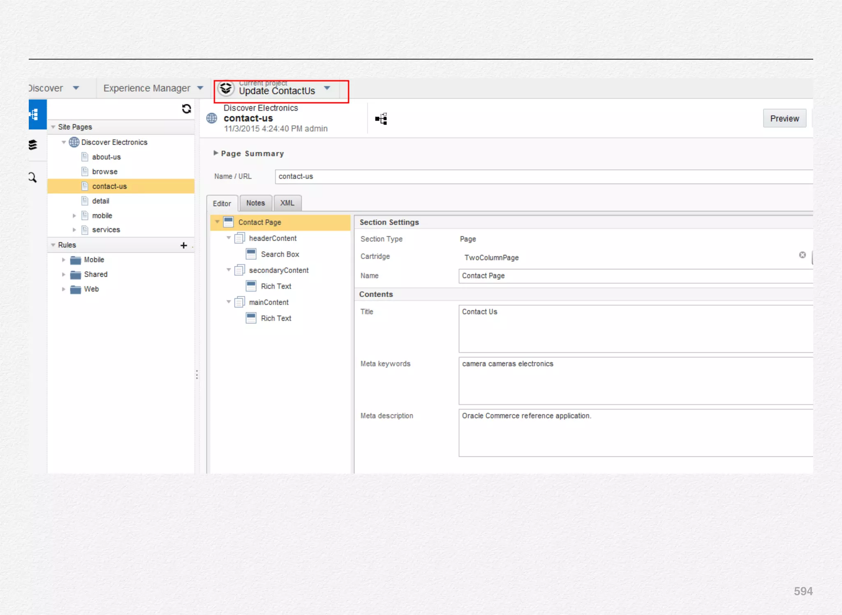
Task: Click the refresh icon above Site Pages
Action: [186, 109]
